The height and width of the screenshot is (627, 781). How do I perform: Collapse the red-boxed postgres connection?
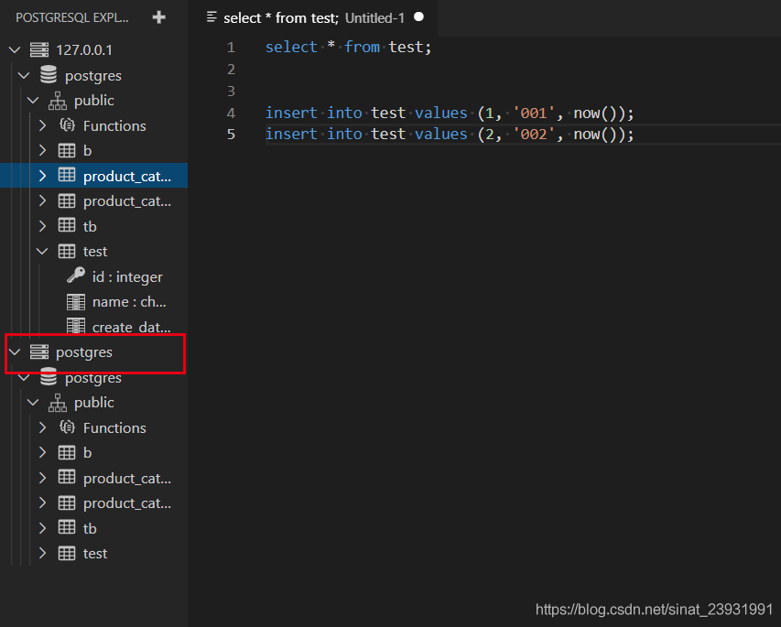15,351
